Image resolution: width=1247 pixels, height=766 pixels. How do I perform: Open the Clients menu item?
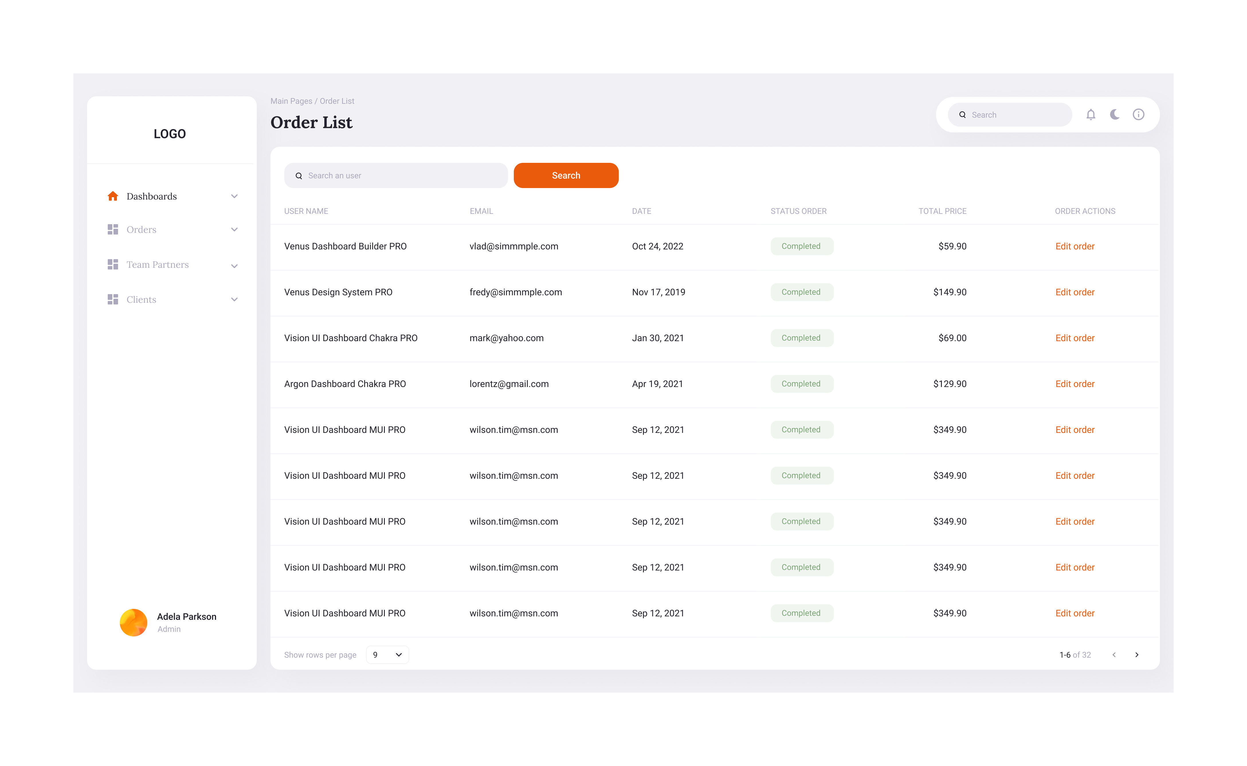coord(141,299)
